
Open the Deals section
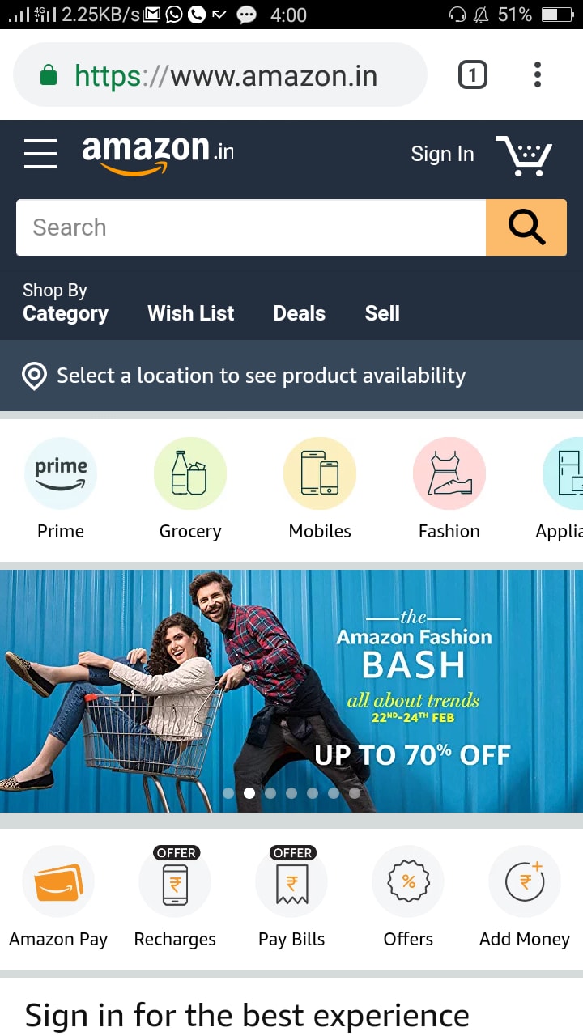click(x=300, y=313)
